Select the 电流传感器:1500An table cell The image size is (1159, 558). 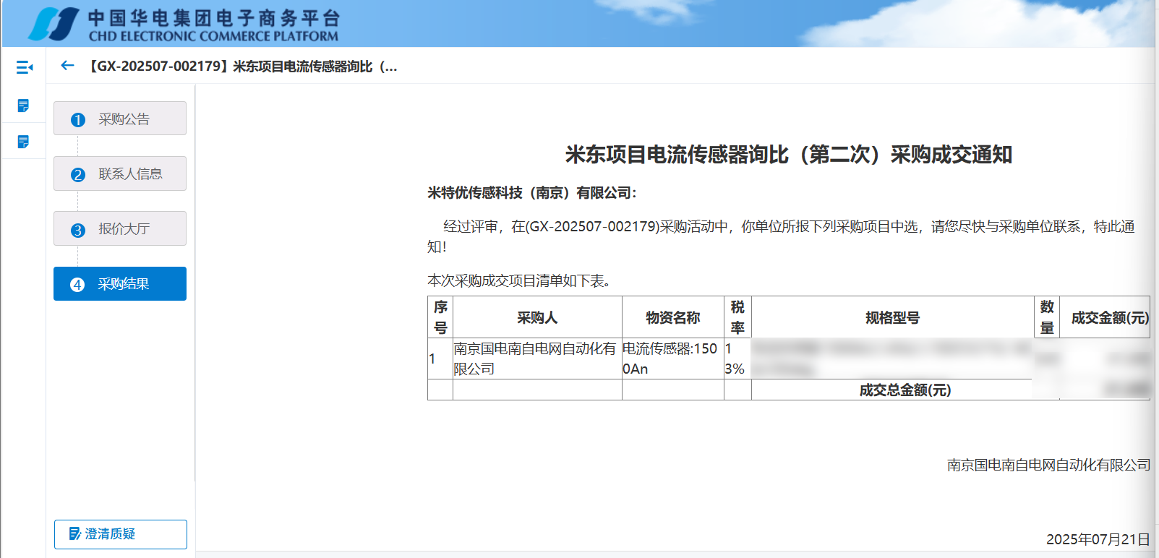672,359
